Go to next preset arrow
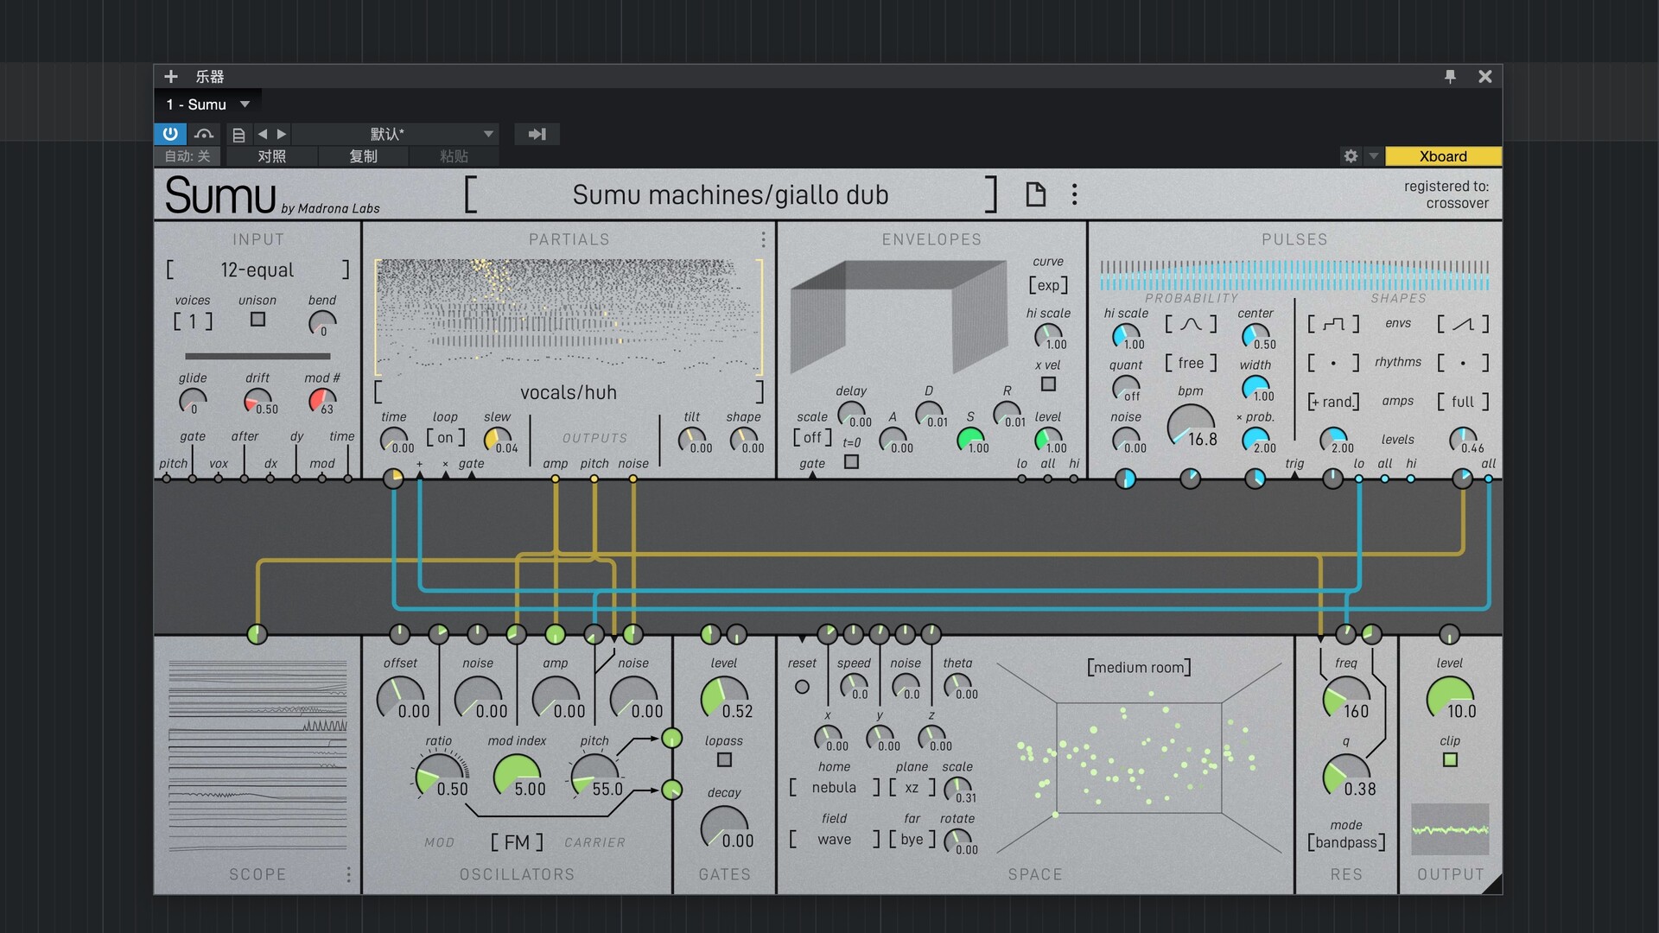 281,134
